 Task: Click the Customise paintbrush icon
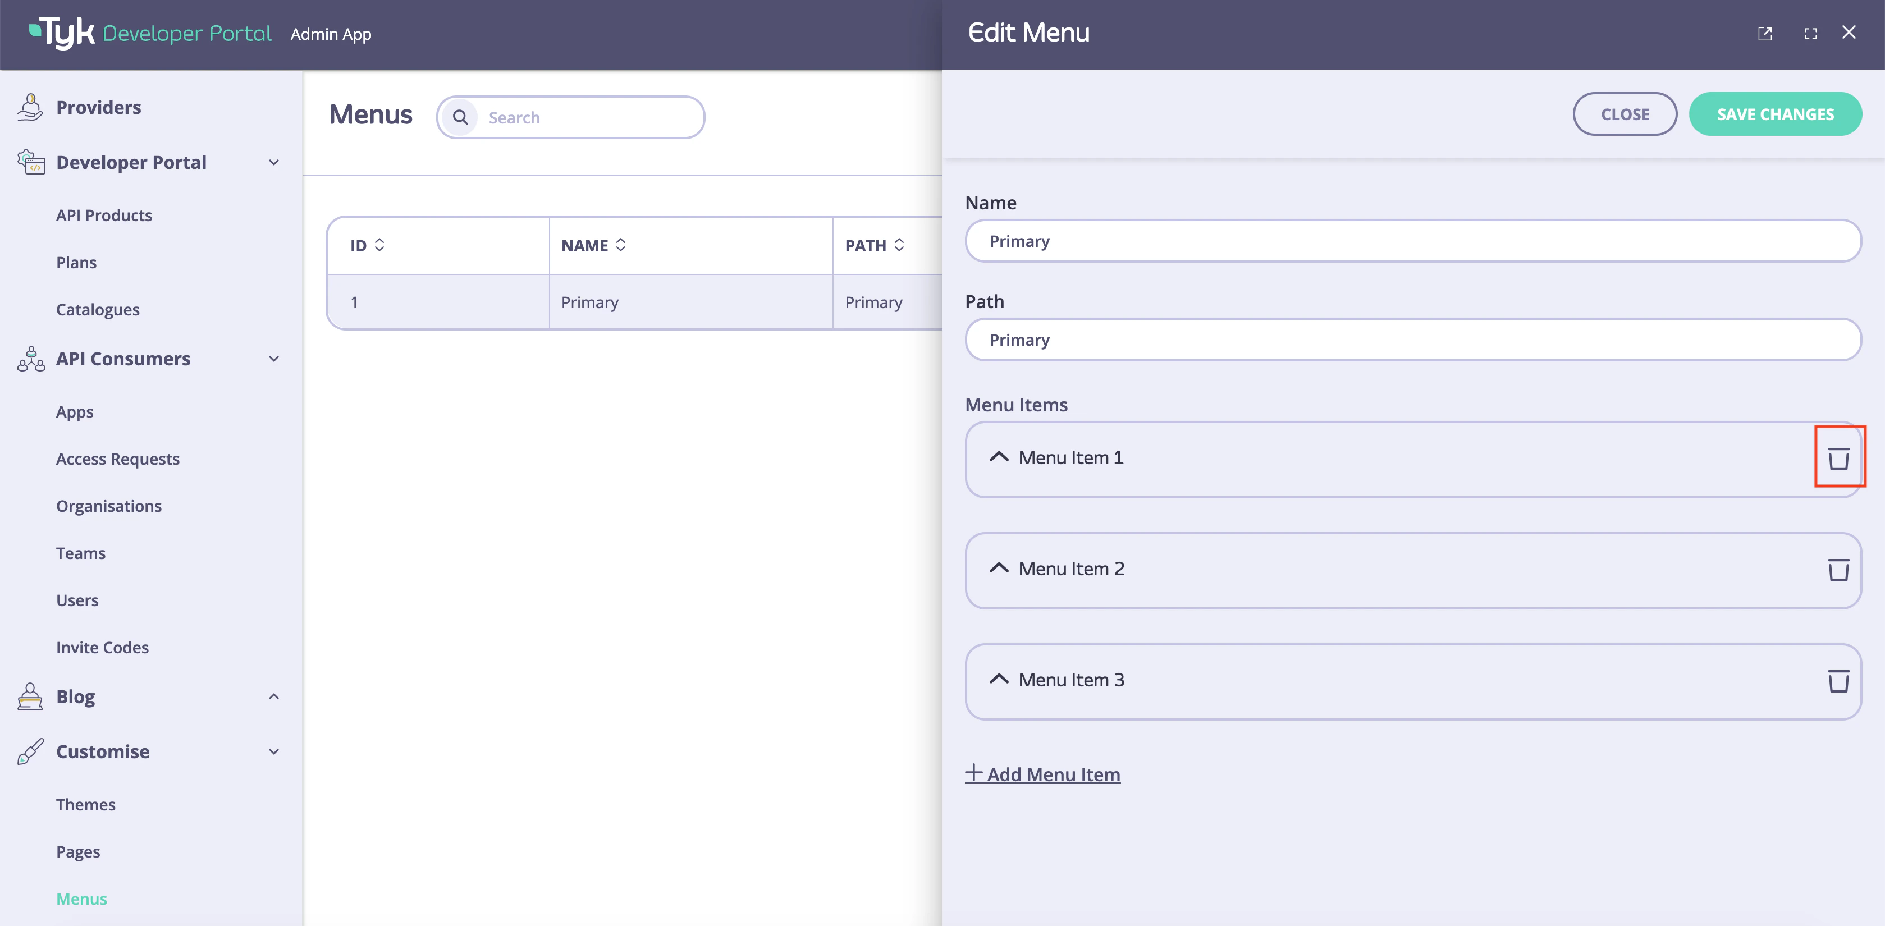(30, 751)
